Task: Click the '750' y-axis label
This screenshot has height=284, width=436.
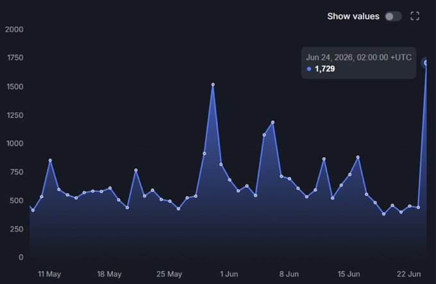Action: [17, 172]
